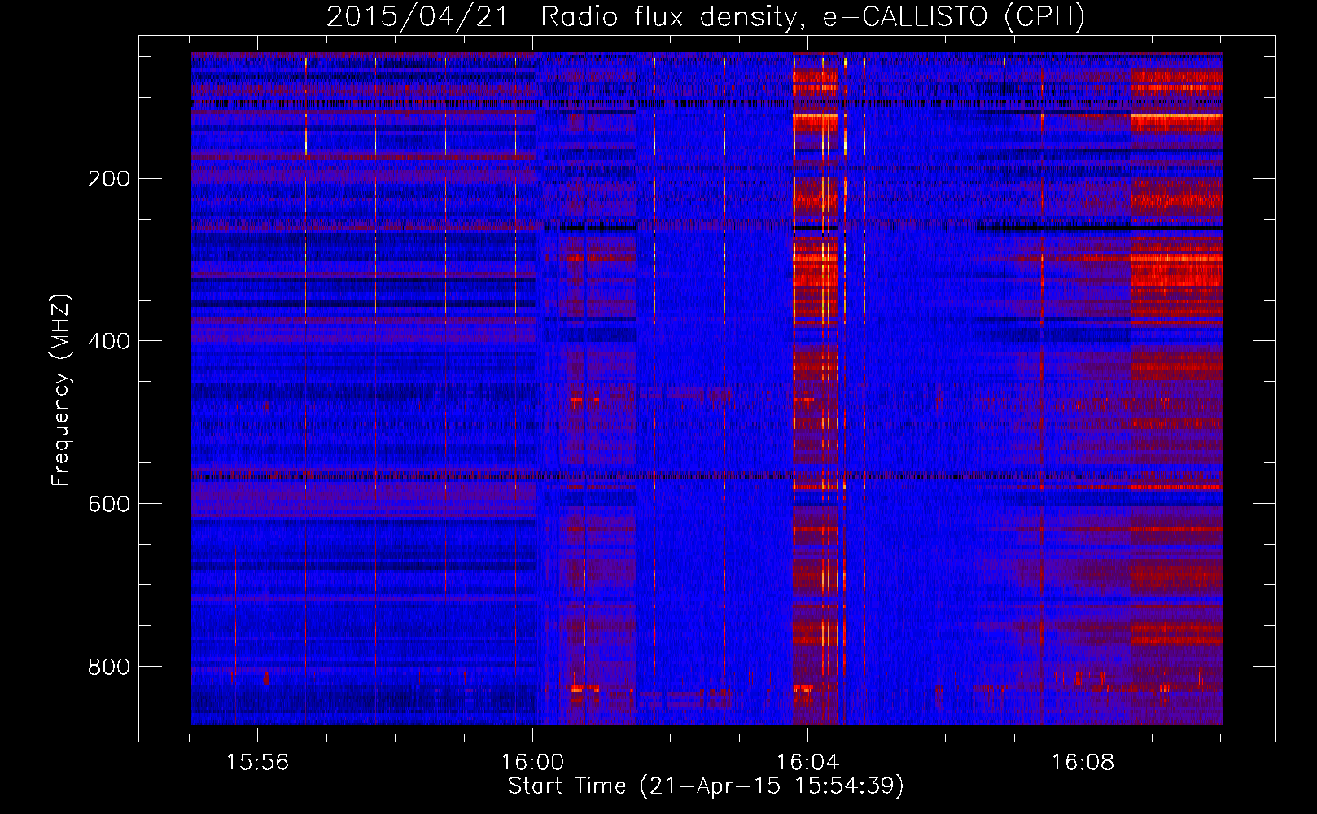
Task: Click the 'Frequency (MHZ)' axis label
Action: [x=61, y=391]
